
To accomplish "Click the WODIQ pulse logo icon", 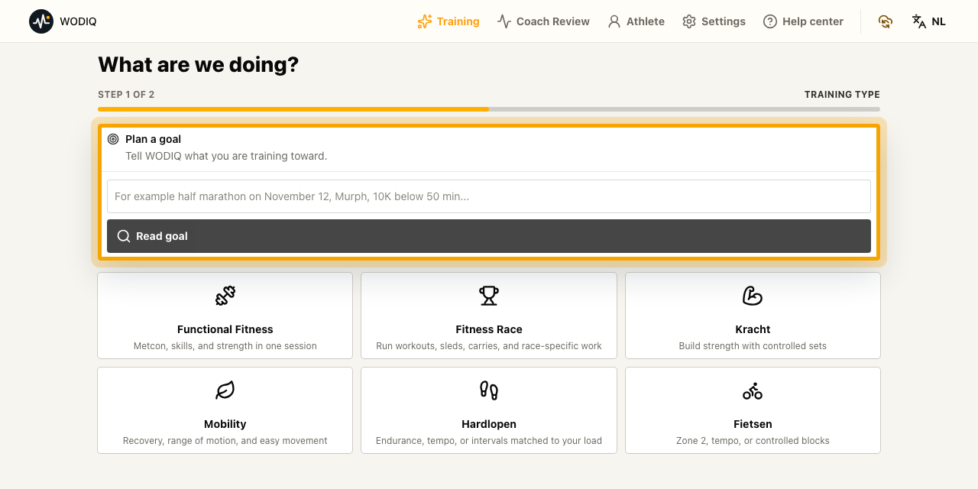I will click(41, 21).
